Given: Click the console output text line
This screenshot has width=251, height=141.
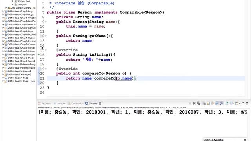Looking at the screenshot, I should tap(143, 112).
